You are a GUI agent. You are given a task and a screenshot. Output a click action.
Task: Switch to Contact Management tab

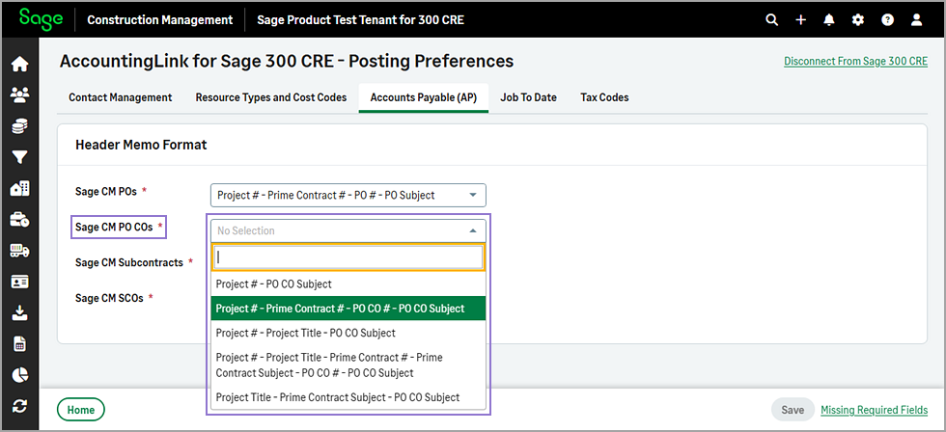pos(120,97)
